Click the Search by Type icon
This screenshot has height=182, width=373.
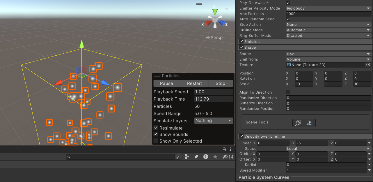click(x=187, y=157)
